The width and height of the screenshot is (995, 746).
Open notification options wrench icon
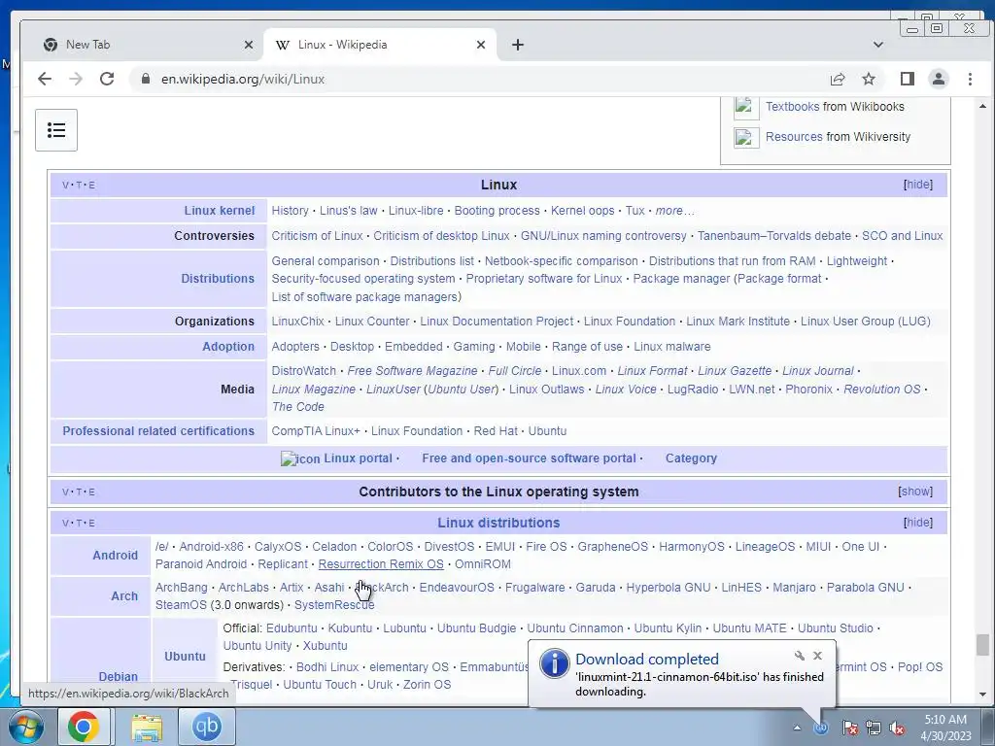[x=799, y=656]
